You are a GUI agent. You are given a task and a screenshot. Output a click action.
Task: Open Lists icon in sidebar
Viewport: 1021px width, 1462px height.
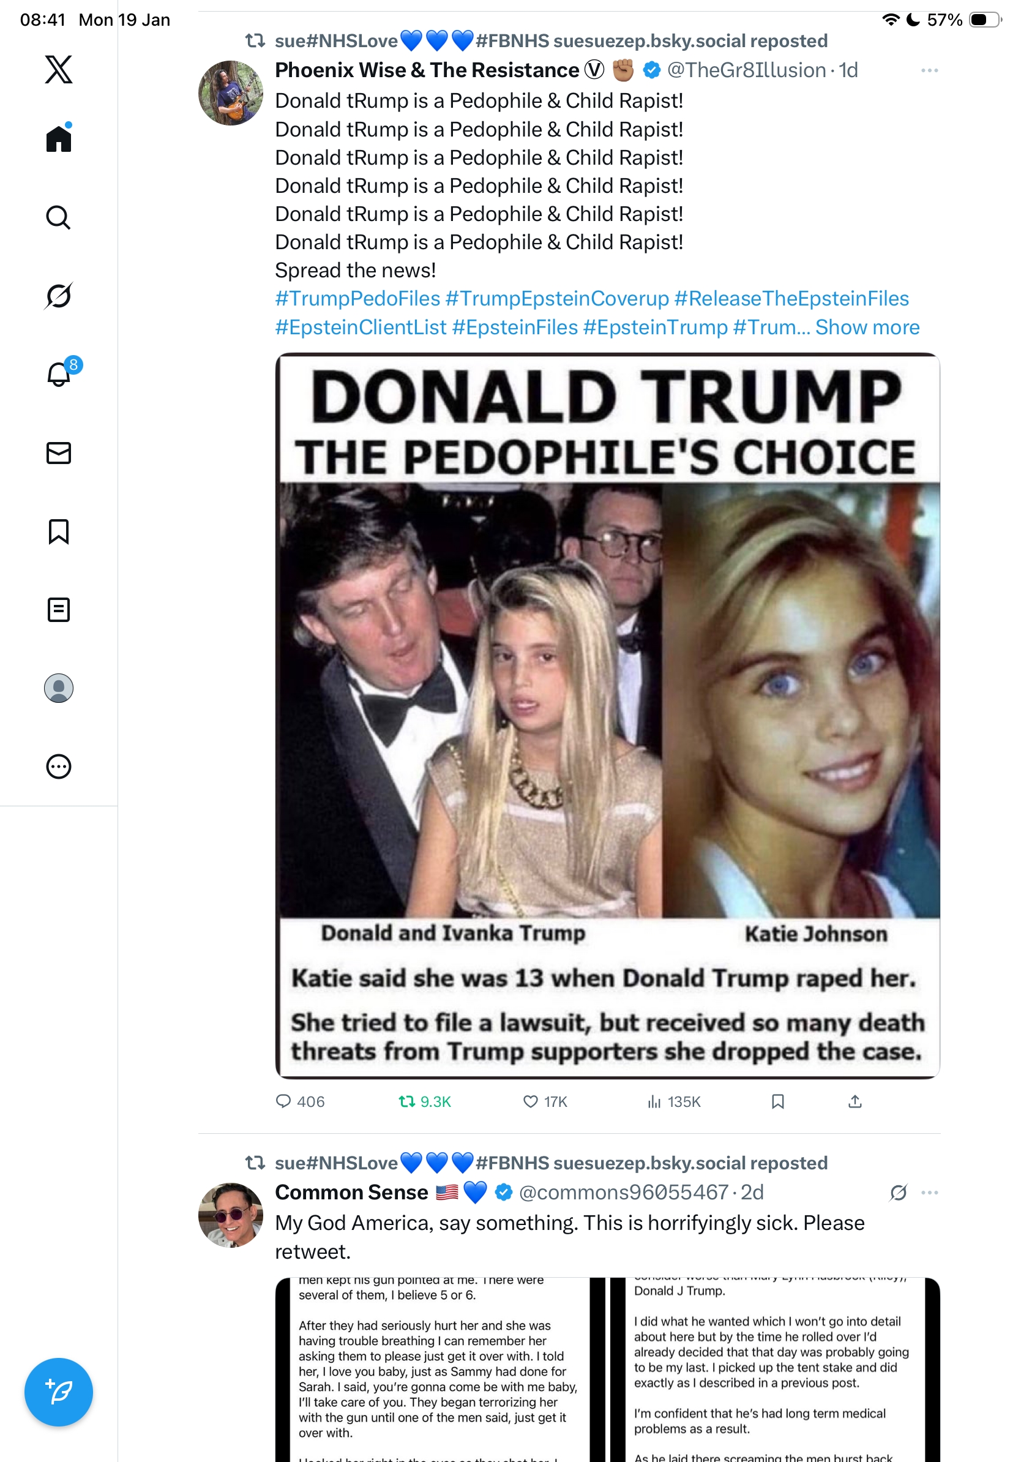point(59,609)
